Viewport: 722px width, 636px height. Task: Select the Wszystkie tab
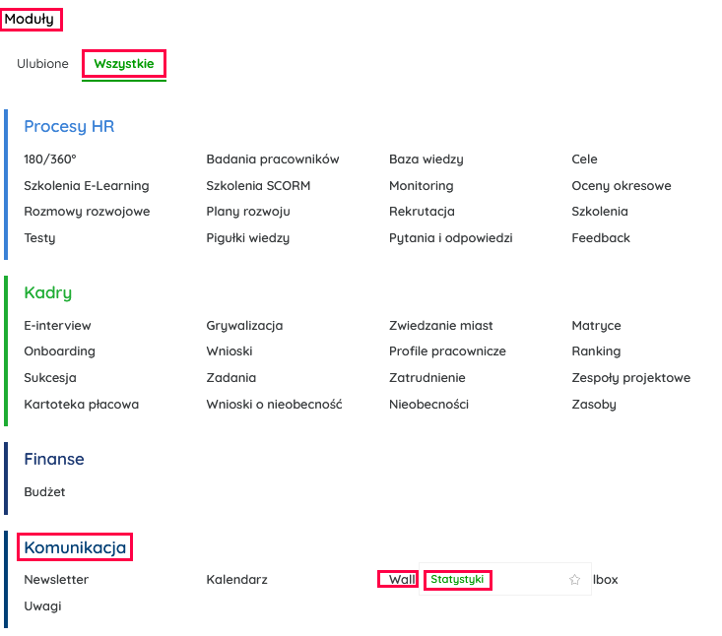(124, 64)
